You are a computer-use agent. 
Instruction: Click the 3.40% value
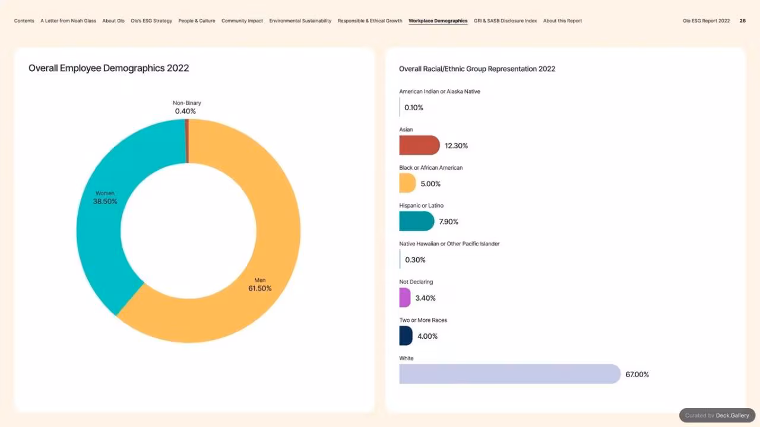pos(426,298)
